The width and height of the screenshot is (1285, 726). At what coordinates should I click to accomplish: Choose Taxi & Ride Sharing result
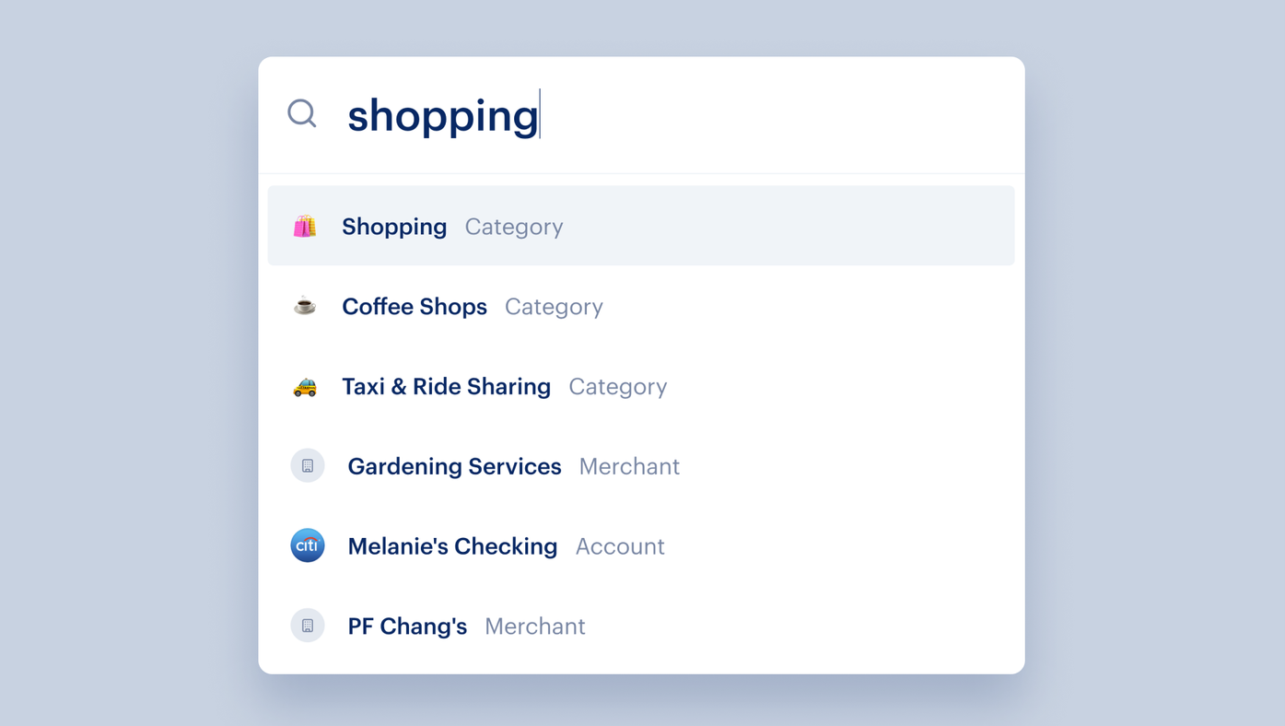click(x=641, y=386)
